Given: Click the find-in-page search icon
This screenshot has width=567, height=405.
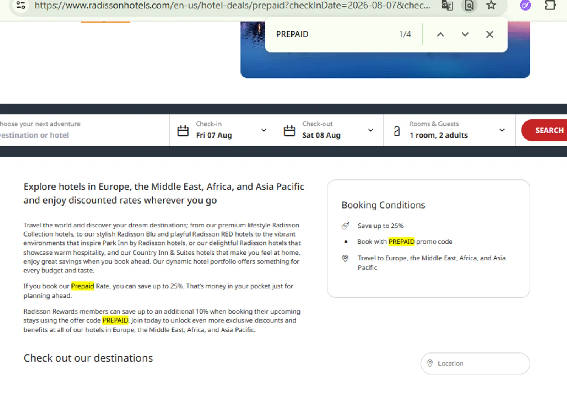Looking at the screenshot, I should (x=469, y=5).
